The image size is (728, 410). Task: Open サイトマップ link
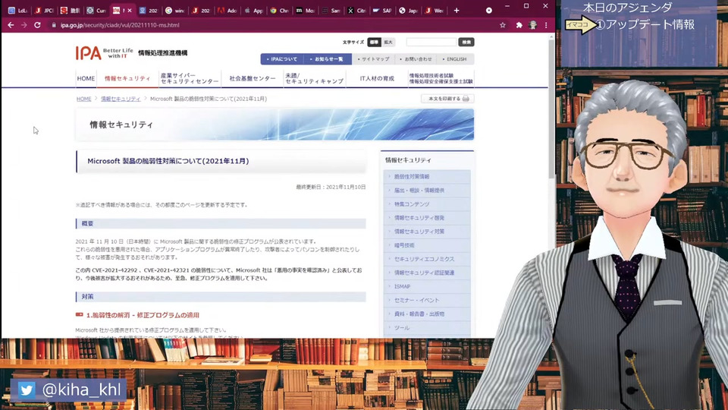(374, 59)
